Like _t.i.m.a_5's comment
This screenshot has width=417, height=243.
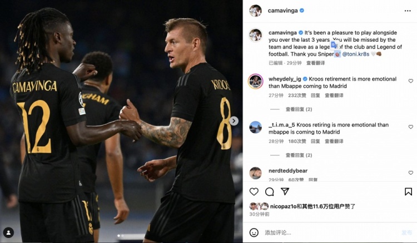[411, 127]
